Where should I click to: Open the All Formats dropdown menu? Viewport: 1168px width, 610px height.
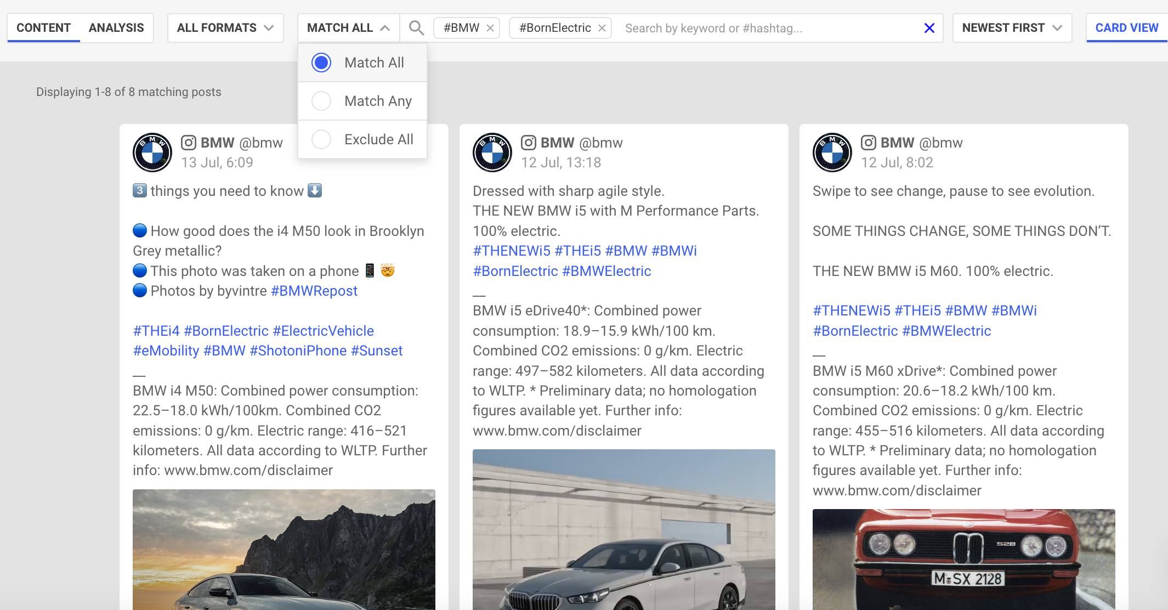tap(225, 28)
